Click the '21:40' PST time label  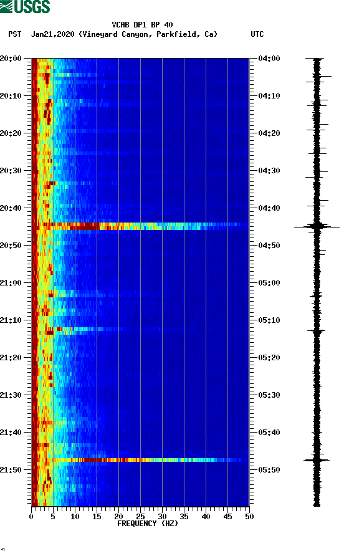[11, 433]
